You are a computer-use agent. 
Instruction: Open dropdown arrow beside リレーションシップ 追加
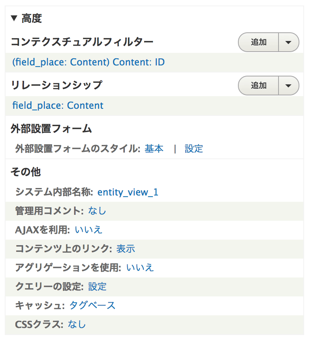point(289,86)
